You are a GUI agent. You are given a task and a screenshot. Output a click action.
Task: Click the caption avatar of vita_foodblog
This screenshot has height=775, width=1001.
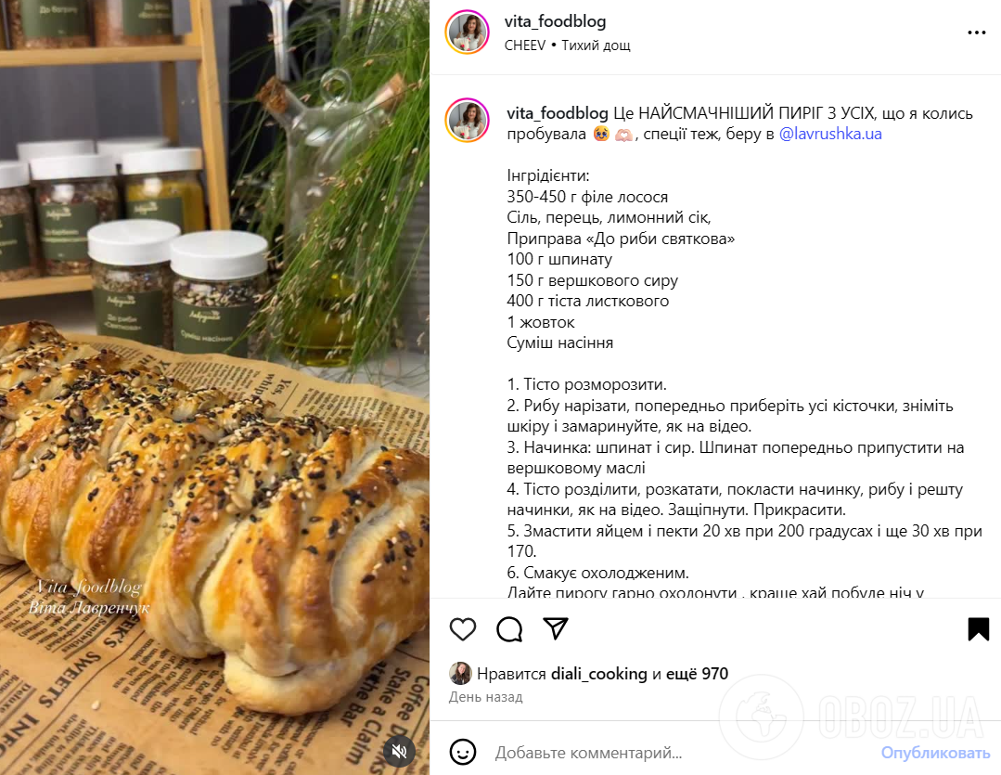coord(468,120)
